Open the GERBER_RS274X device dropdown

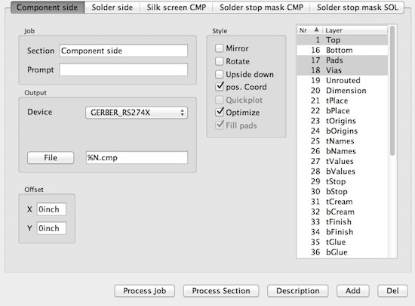pos(137,113)
